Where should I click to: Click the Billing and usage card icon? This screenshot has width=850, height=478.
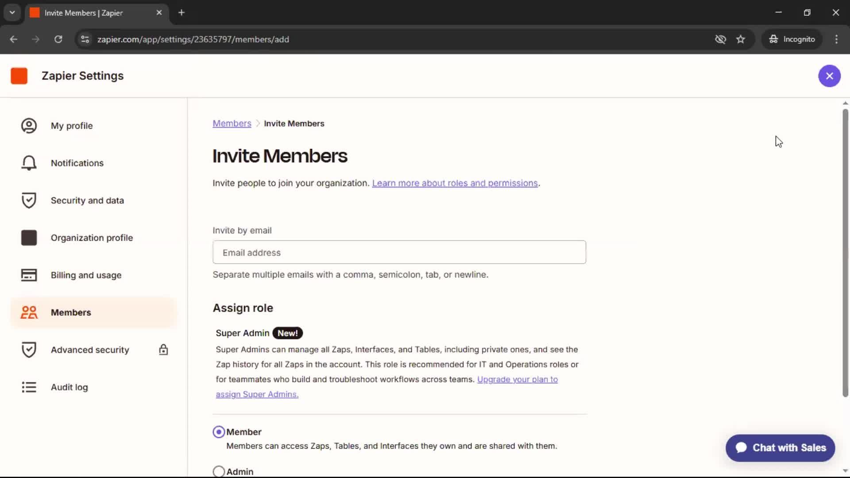coord(29,275)
